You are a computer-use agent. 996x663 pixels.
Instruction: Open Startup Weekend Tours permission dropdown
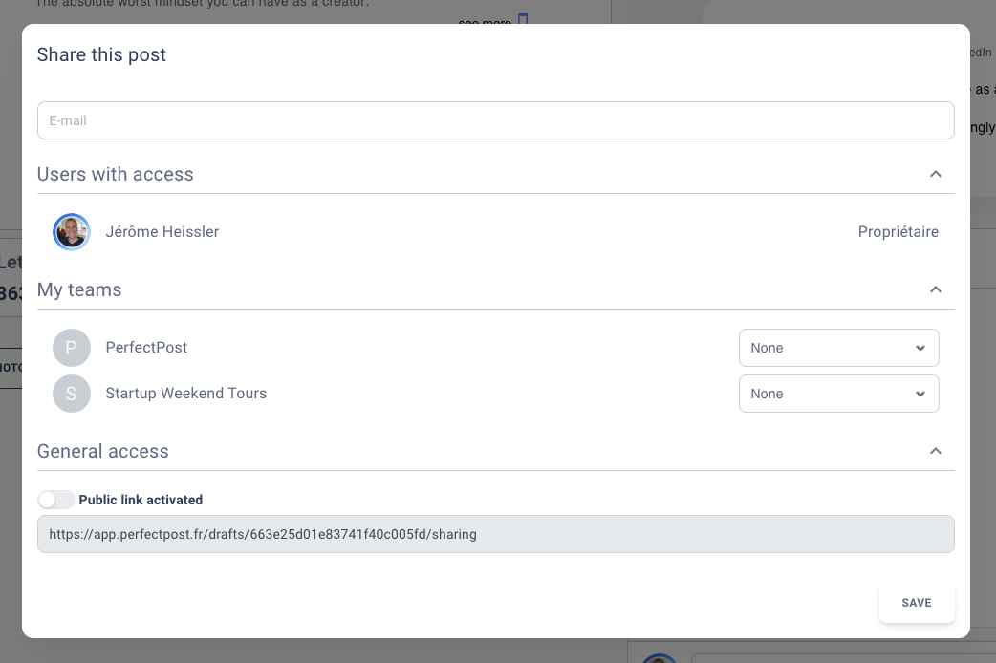[x=838, y=393]
